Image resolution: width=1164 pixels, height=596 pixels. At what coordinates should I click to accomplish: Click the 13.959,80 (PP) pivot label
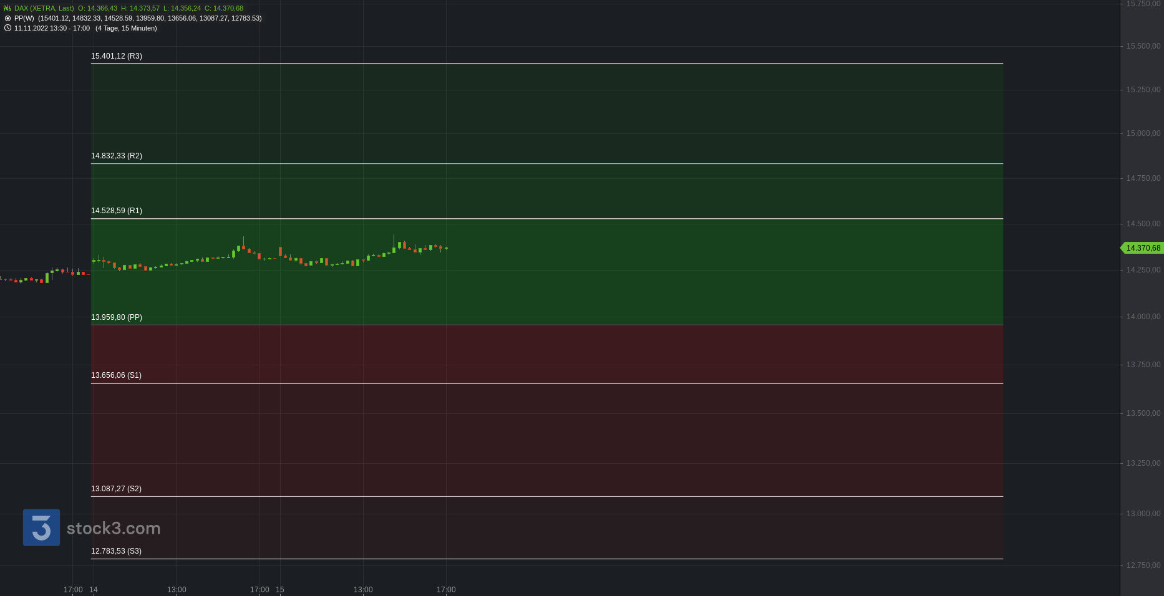[117, 317]
